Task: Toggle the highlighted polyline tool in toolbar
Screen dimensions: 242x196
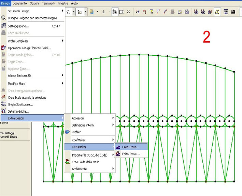Action: (x=217, y=12)
